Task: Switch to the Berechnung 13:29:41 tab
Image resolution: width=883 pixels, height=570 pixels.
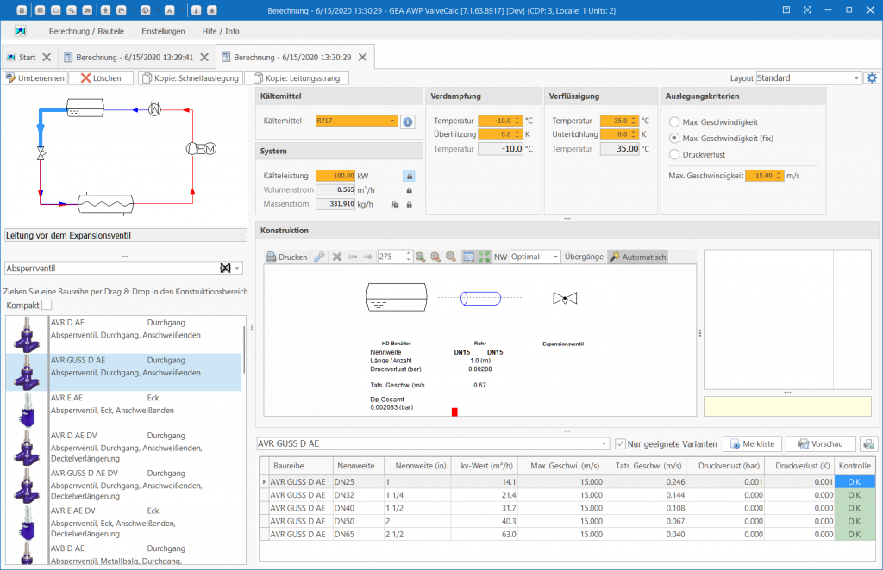Action: (x=135, y=58)
